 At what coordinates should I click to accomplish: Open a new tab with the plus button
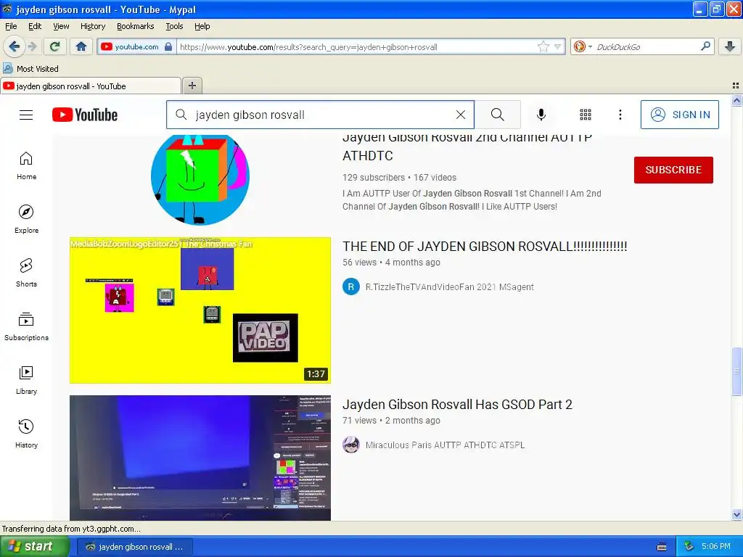tap(192, 86)
